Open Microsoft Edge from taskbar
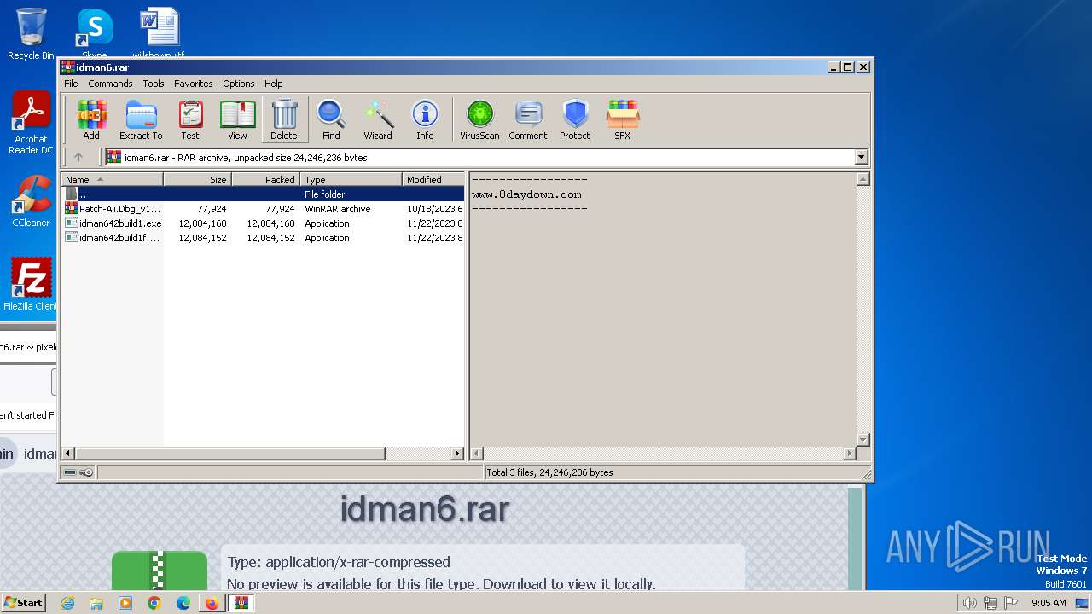1092x614 pixels. (183, 603)
